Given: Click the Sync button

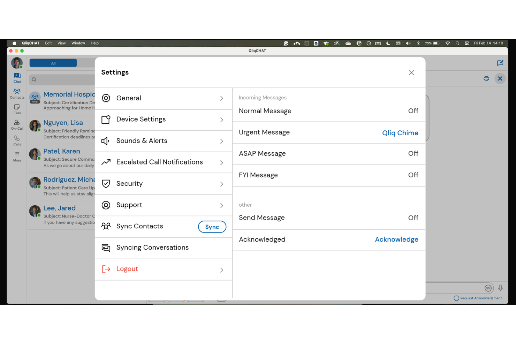Looking at the screenshot, I should click(x=212, y=227).
